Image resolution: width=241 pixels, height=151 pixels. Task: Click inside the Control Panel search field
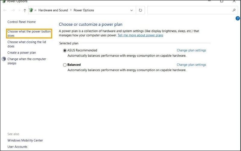[189, 10]
